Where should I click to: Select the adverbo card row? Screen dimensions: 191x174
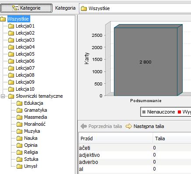coord(135,162)
